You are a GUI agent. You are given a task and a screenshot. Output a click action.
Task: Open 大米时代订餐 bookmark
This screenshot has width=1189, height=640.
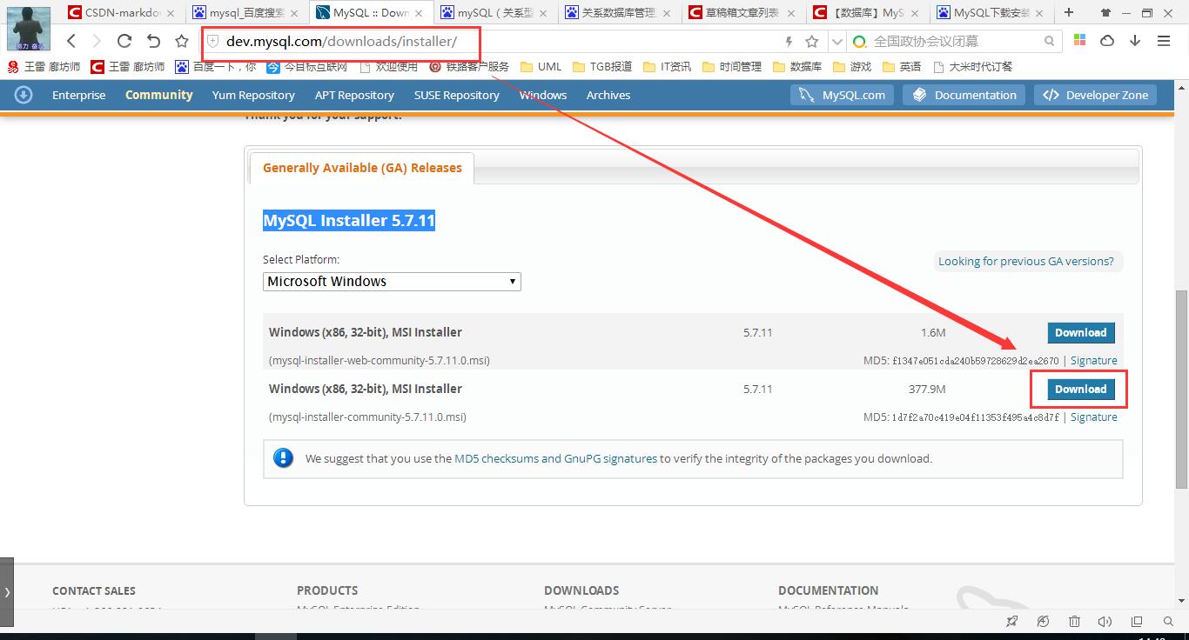coord(972,66)
